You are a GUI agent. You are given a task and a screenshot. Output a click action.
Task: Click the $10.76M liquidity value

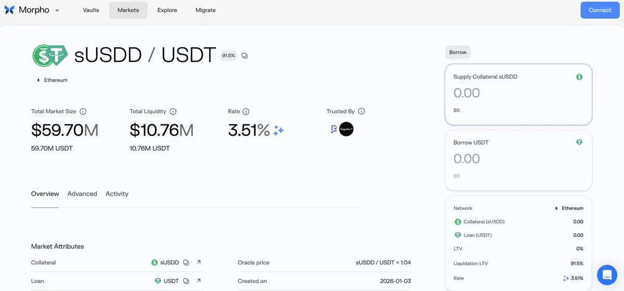162,130
